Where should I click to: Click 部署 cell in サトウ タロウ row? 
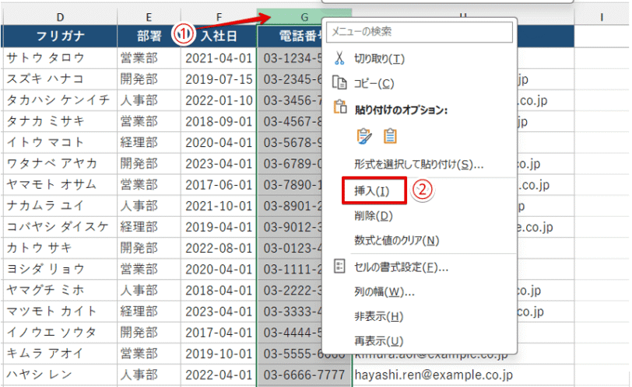pyautogui.click(x=149, y=58)
